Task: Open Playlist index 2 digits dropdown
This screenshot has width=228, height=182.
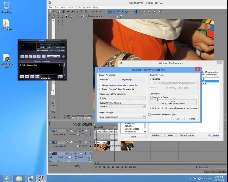Action: pos(122,98)
